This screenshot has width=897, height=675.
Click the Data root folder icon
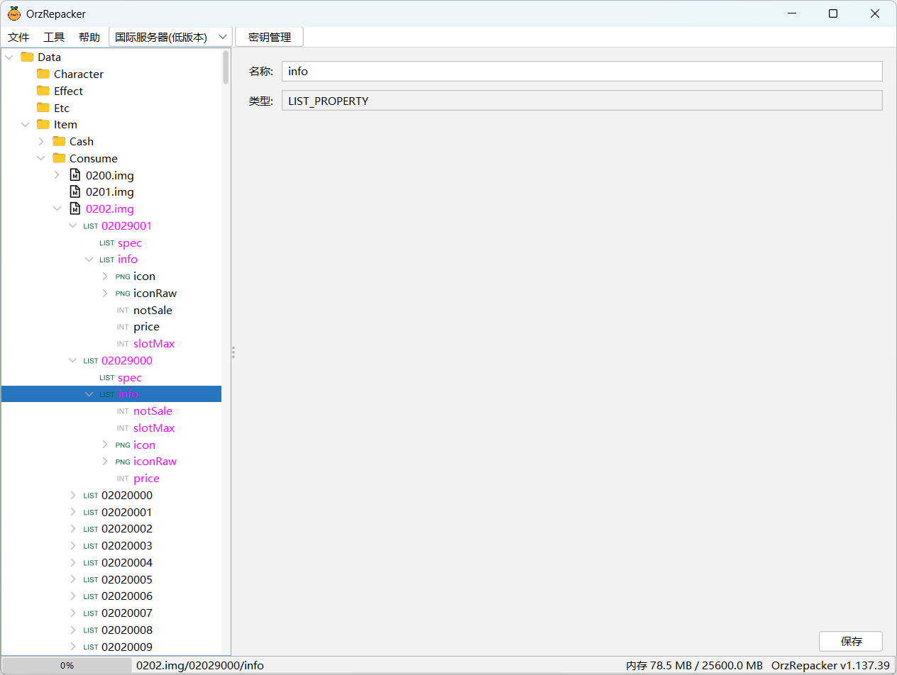[x=28, y=57]
